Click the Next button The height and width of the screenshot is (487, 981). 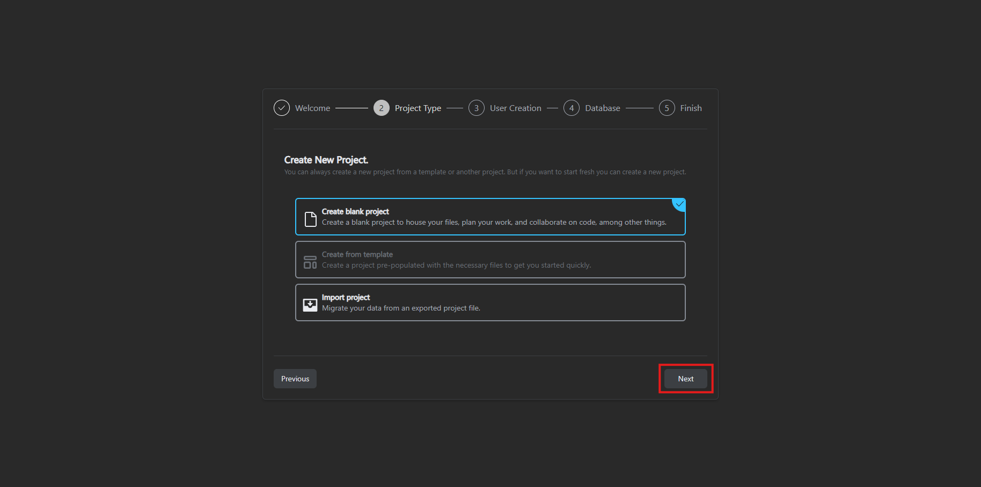pyautogui.click(x=685, y=379)
